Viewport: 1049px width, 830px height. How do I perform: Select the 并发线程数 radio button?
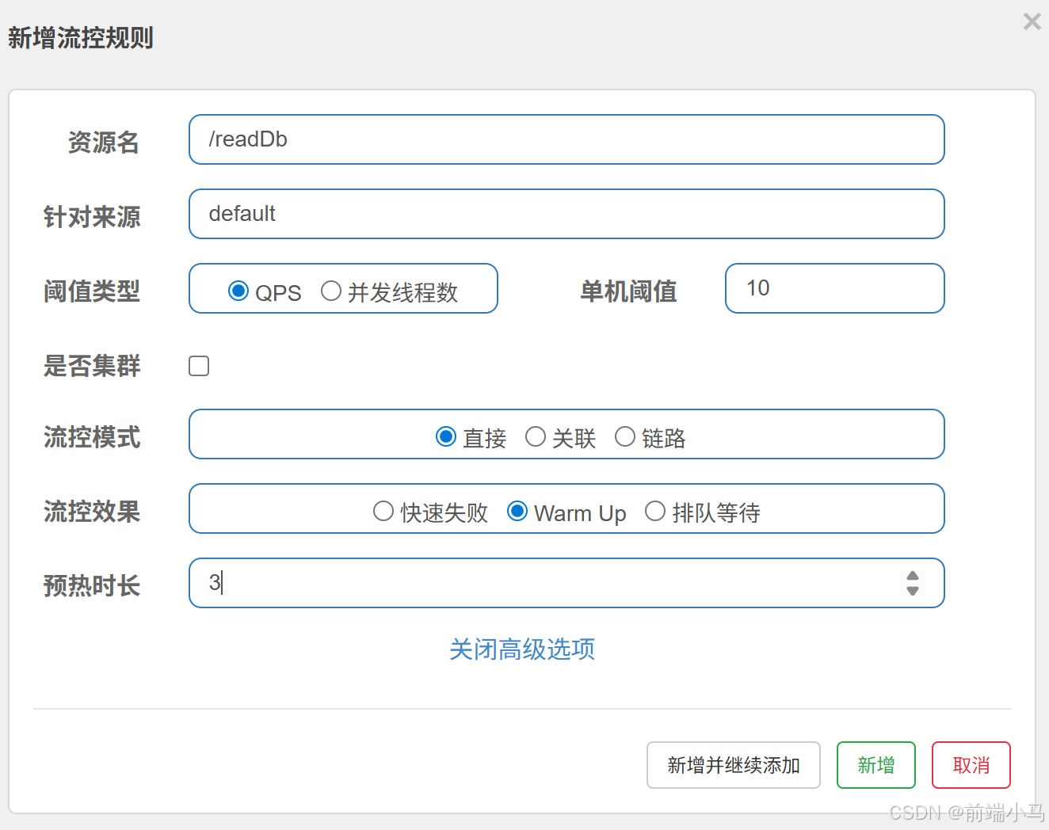click(331, 291)
